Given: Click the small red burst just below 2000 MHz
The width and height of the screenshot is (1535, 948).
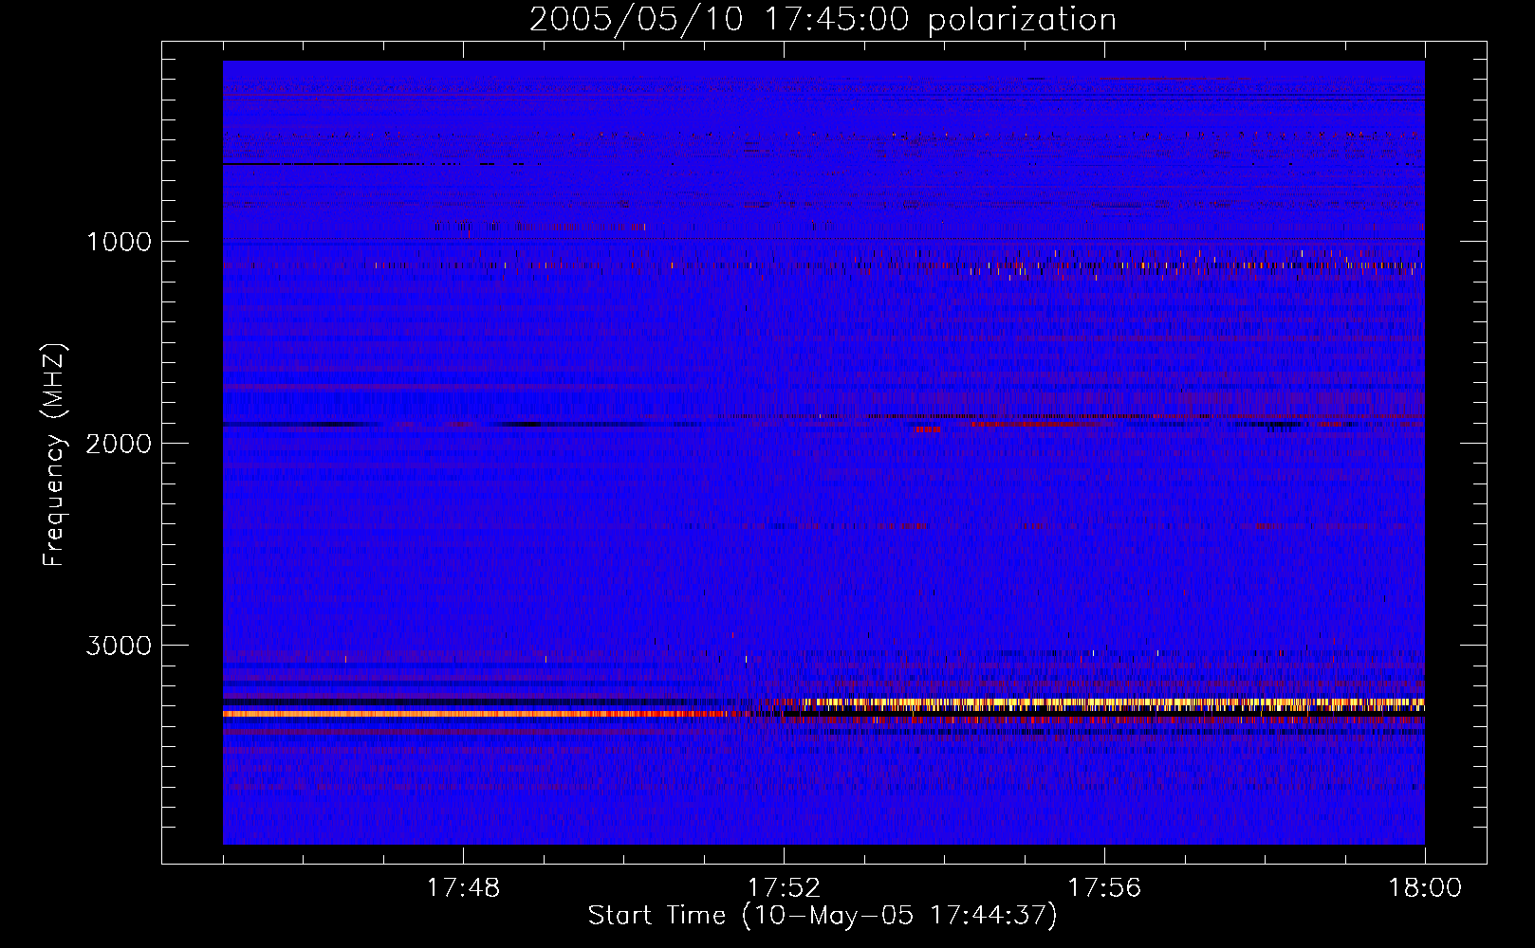Looking at the screenshot, I should click(x=928, y=429).
